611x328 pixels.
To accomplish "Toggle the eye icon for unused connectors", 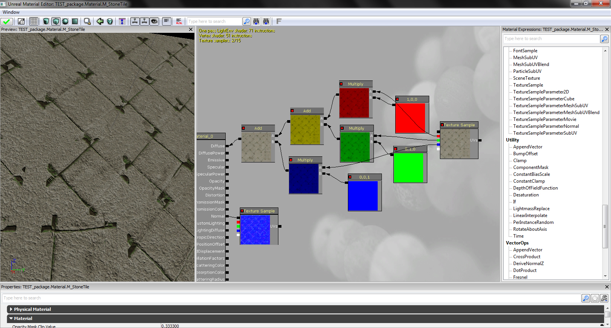I will point(154,21).
